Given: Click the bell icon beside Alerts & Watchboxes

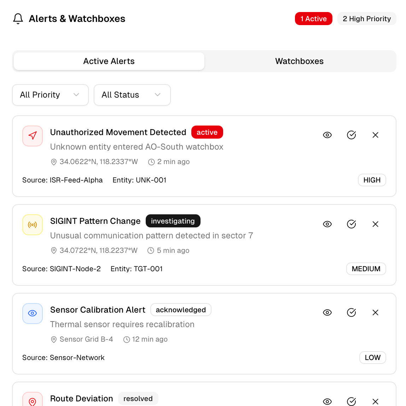Looking at the screenshot, I should [x=18, y=19].
